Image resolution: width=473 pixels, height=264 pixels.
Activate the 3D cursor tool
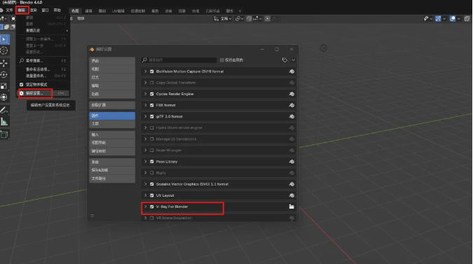(4, 50)
